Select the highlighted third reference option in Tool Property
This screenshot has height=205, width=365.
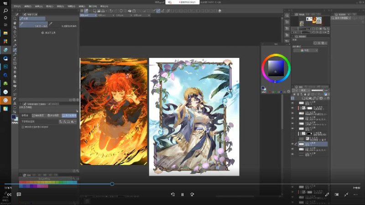[69, 116]
